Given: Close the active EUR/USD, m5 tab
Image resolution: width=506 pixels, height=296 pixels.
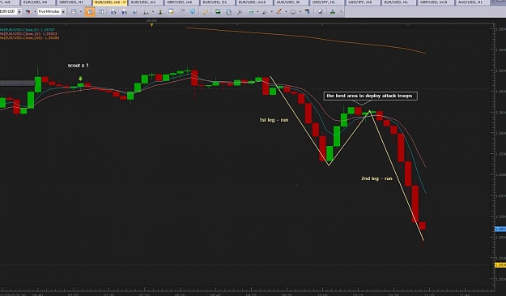Looking at the screenshot, I should [124, 2].
